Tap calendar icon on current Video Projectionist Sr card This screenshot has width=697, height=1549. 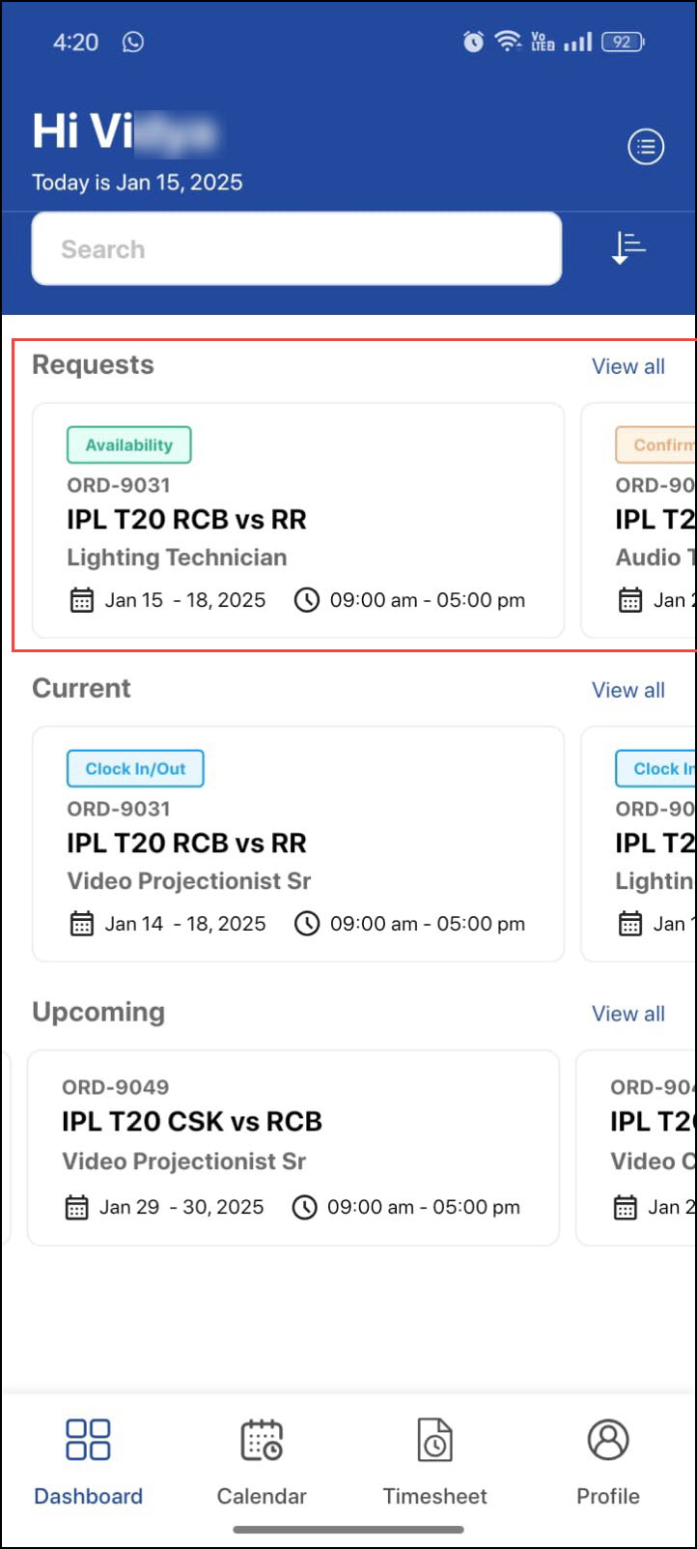(82, 924)
